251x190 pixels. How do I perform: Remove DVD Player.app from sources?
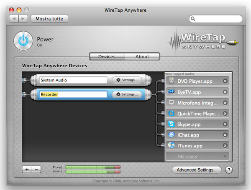click(225, 81)
